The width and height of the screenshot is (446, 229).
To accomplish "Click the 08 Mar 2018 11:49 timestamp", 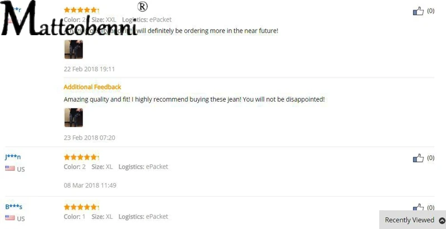I will click(90, 185).
